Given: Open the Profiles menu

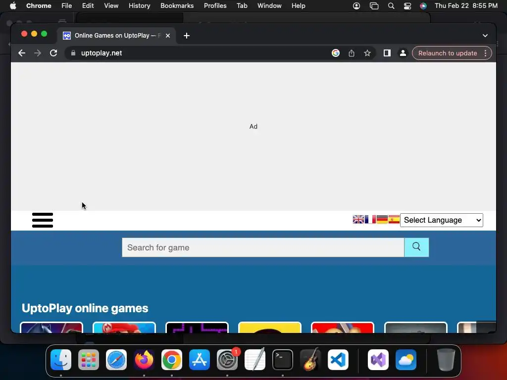Looking at the screenshot, I should point(215,6).
